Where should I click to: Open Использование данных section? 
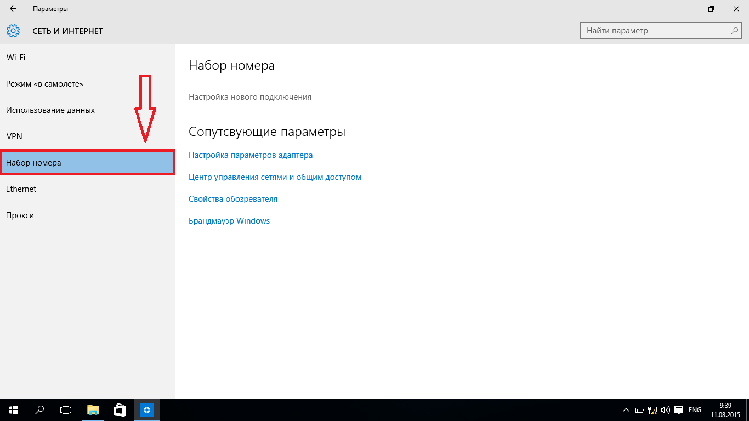pyautogui.click(x=88, y=110)
